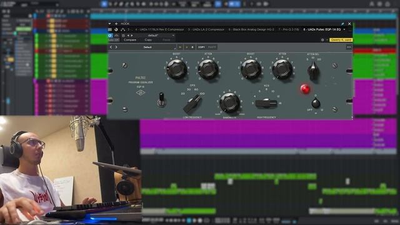This screenshot has width=400, height=225.
Task: Click the Universal Audio diamond logo on the Pultec
Action: pyautogui.click(x=141, y=92)
